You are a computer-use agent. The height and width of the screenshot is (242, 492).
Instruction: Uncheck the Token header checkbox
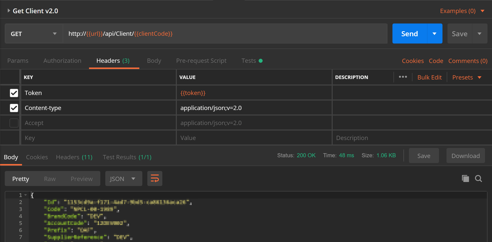[14, 93]
